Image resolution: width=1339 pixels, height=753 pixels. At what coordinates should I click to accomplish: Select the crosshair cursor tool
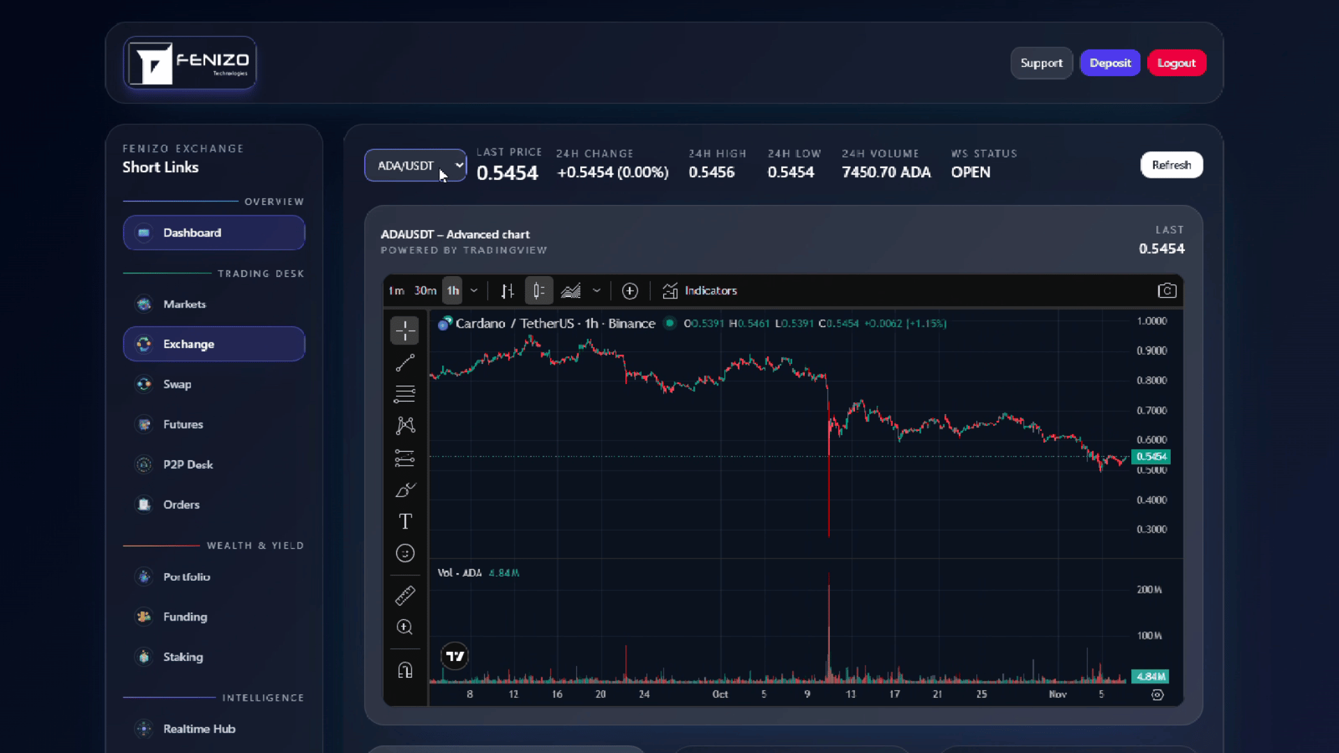pos(404,330)
